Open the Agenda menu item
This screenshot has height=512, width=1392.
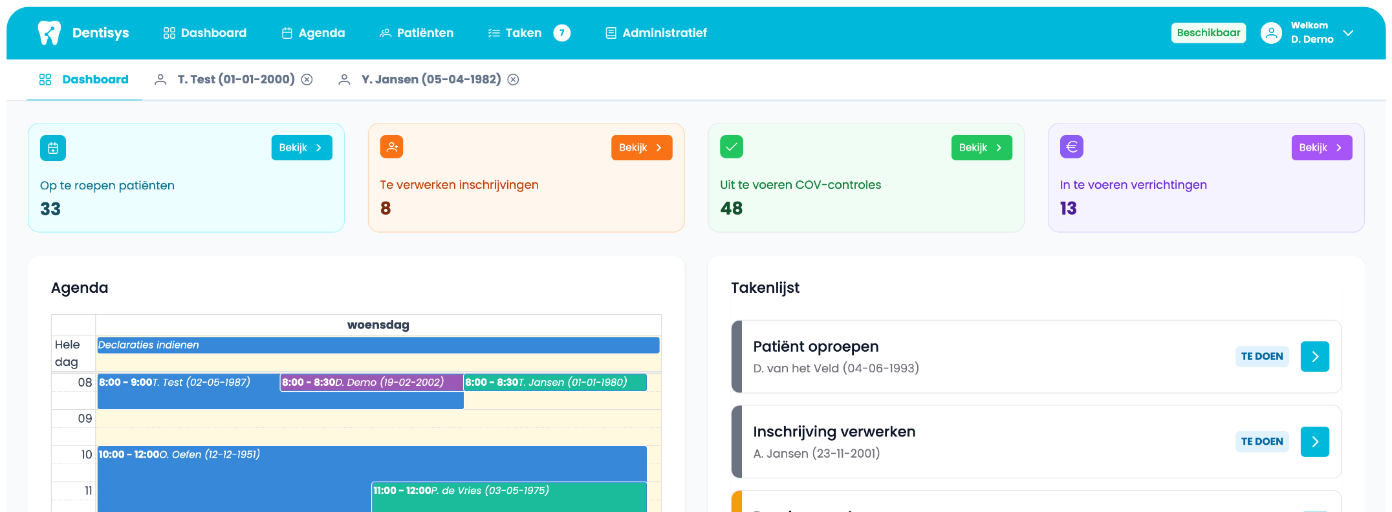click(314, 33)
